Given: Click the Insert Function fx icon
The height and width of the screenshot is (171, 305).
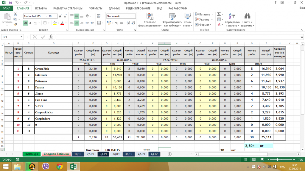Looking at the screenshot, I should (51, 37).
